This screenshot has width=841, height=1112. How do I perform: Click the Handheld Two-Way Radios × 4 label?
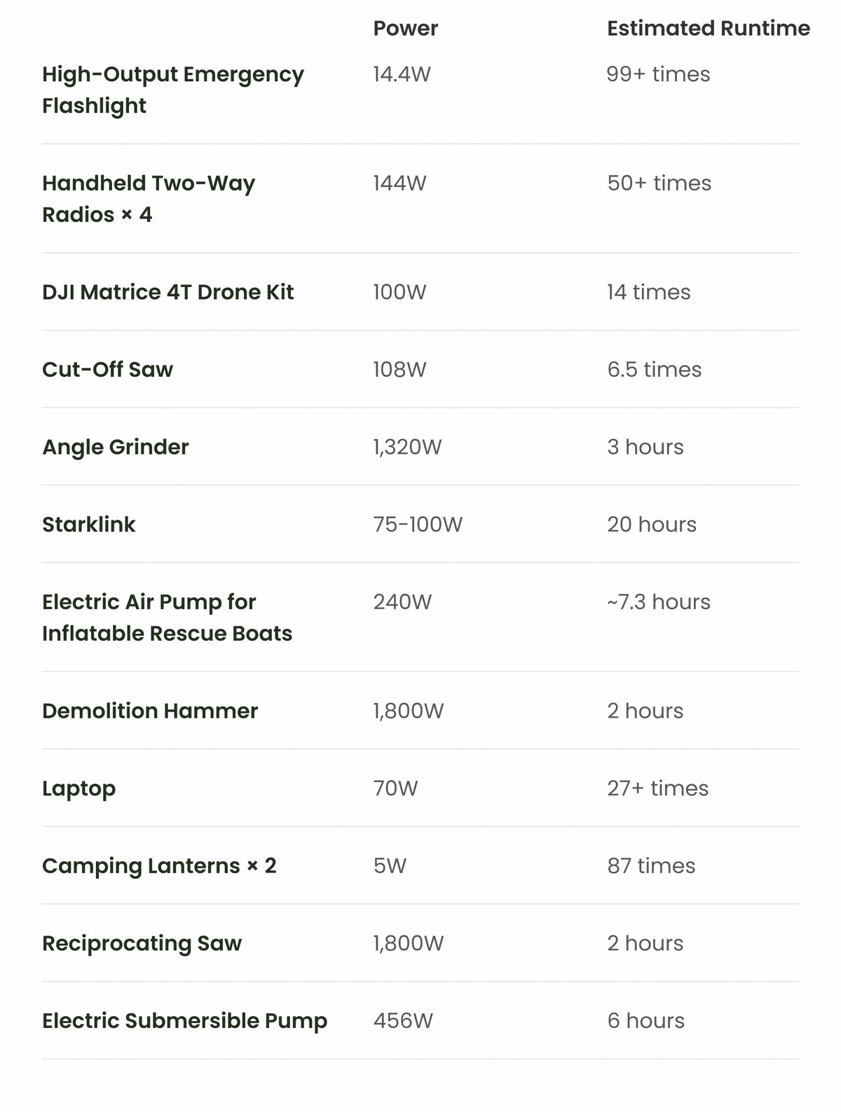149,199
